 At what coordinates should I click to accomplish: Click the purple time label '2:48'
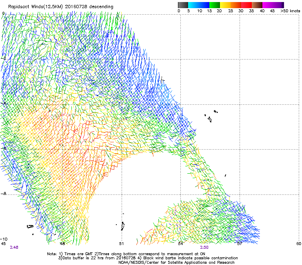pyautogui.click(x=14, y=247)
